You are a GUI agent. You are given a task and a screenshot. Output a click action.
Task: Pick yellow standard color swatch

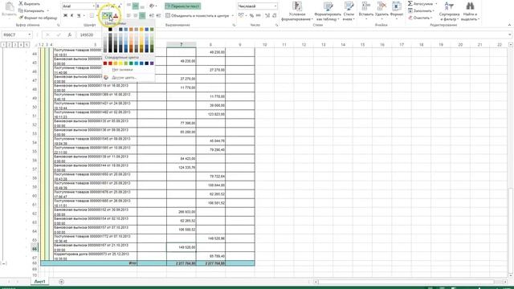click(120, 63)
